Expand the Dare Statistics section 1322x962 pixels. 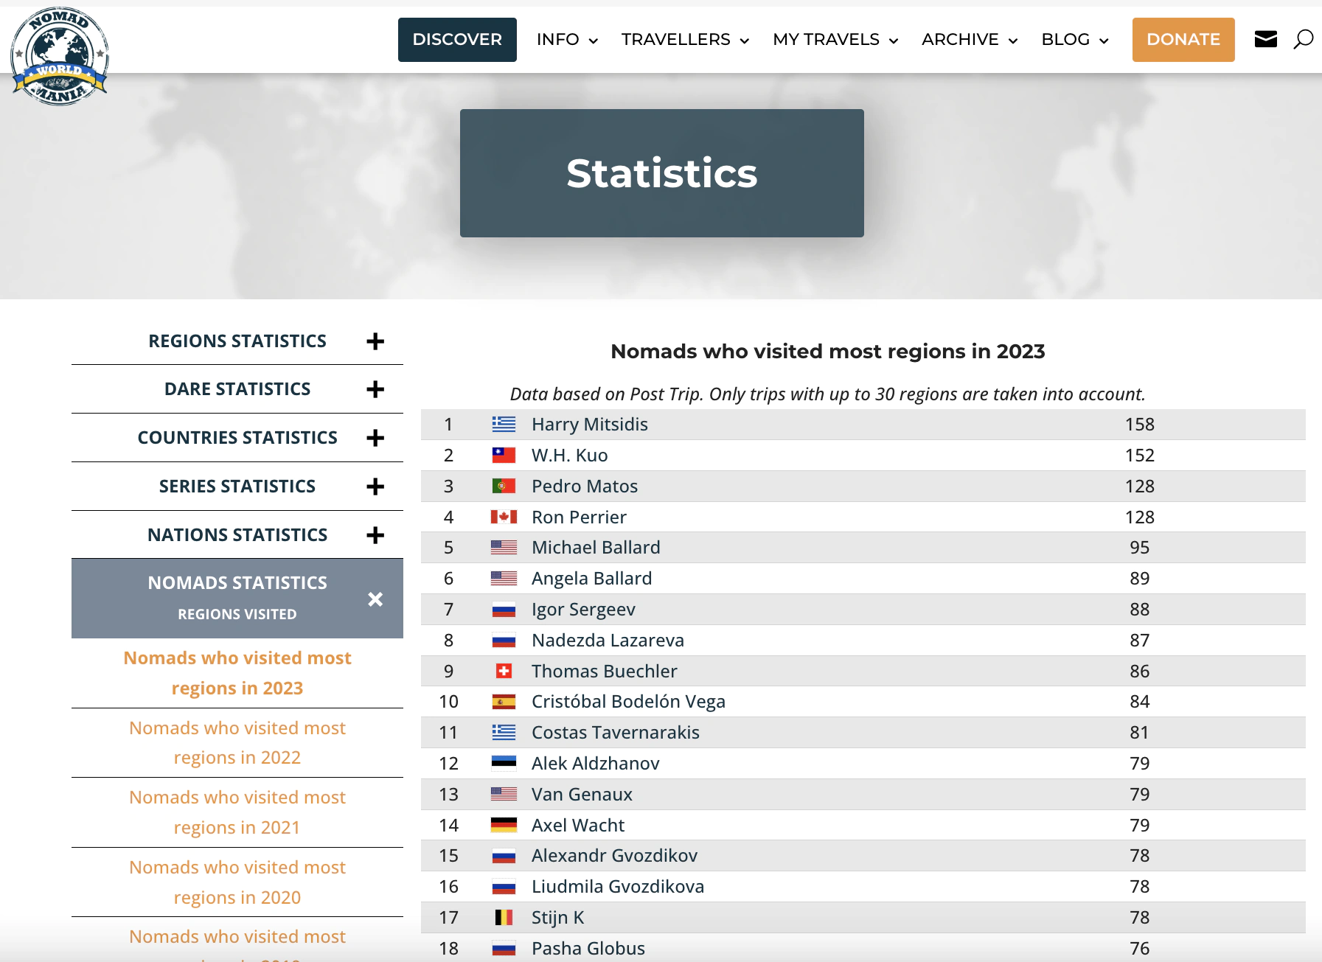(x=375, y=389)
